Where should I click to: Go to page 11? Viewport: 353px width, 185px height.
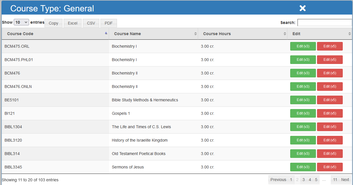pos(335,180)
